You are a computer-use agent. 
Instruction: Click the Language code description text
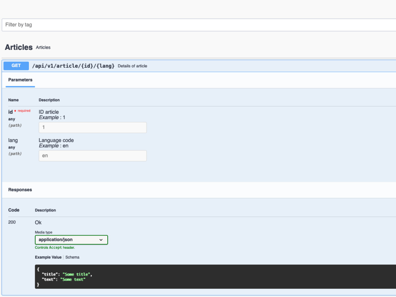click(56, 140)
